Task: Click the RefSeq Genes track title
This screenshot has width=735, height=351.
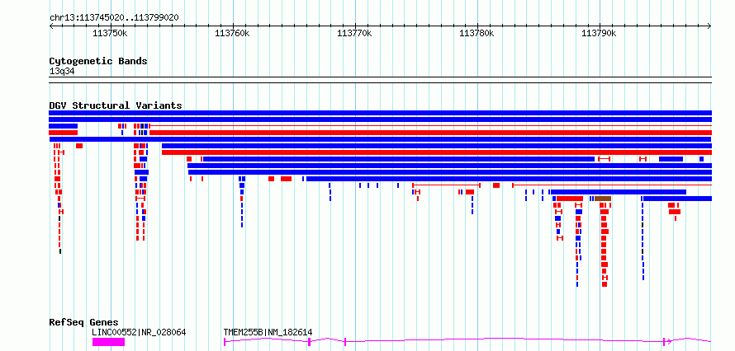Action: coord(84,322)
